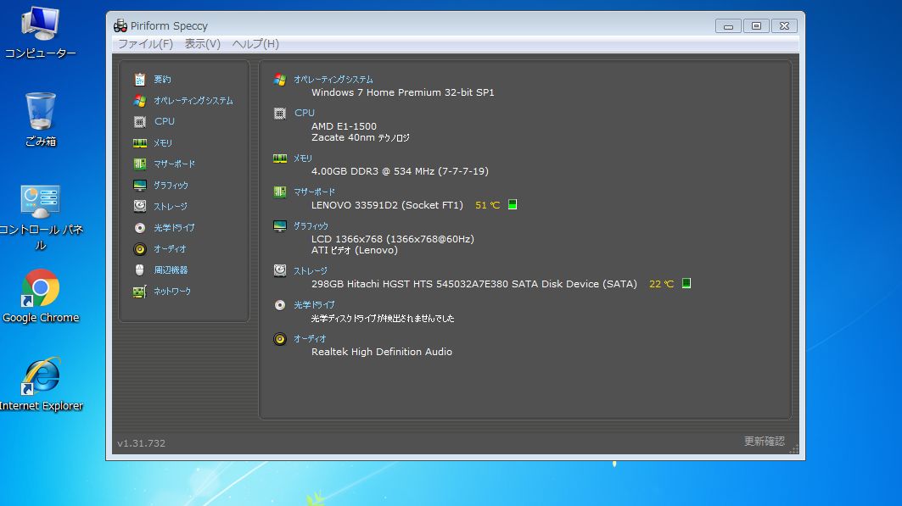Viewport: 902px width, 506px height.
Task: Click the window resize grip in Speccy corner
Action: [794, 449]
